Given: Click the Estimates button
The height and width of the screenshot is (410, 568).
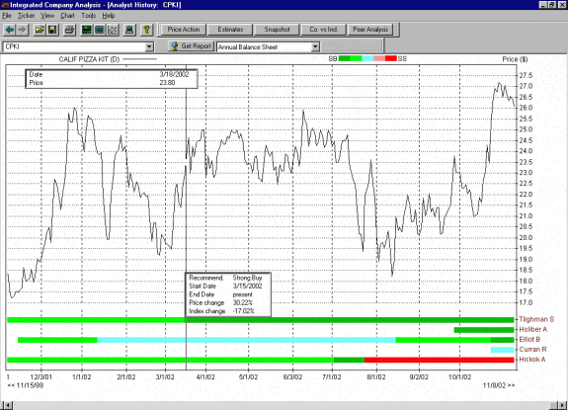Looking at the screenshot, I should [230, 30].
